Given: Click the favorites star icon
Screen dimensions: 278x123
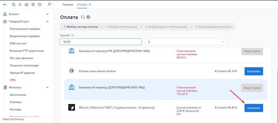Looking at the screenshot, I should tap(20, 5).
